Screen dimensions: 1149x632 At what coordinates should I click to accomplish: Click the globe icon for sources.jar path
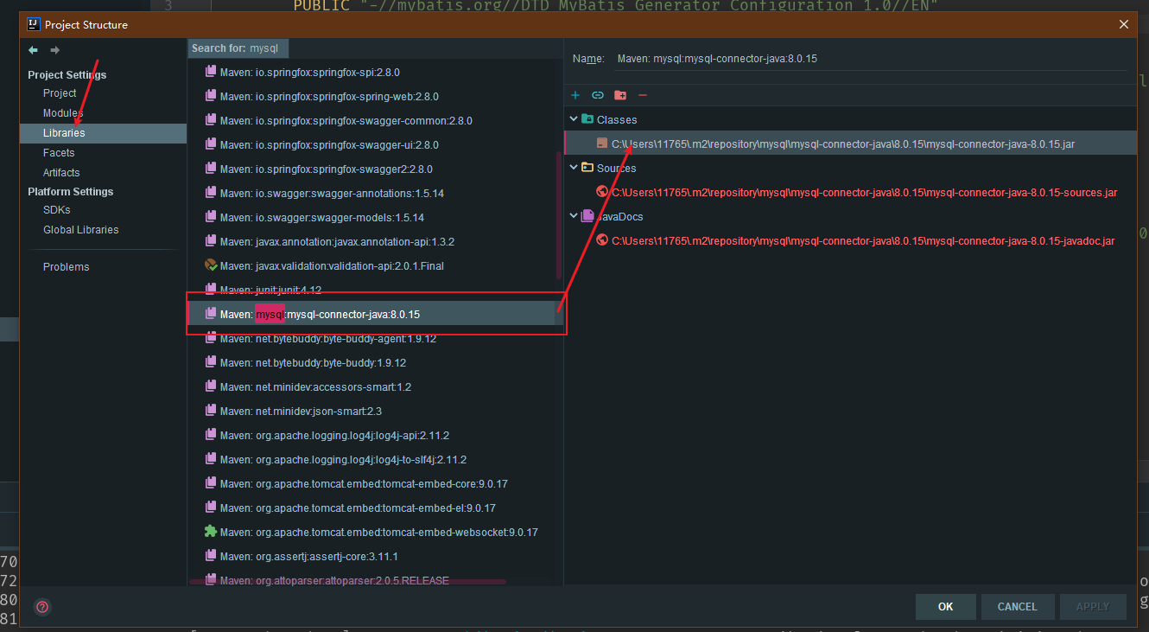[602, 192]
